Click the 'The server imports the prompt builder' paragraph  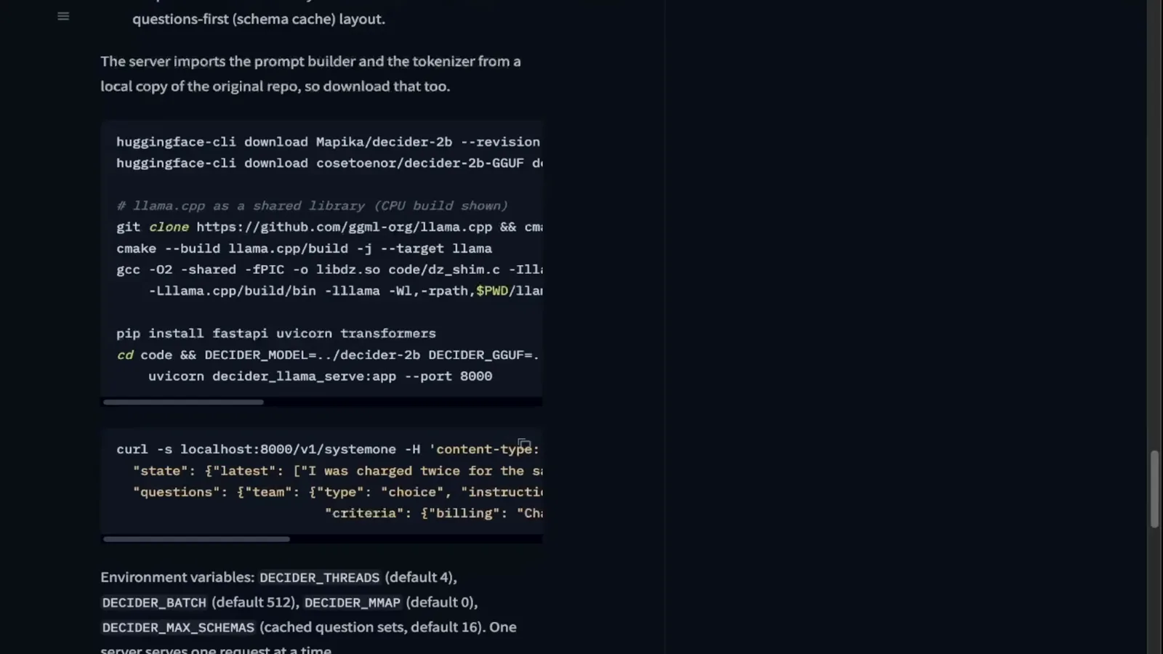310,73
